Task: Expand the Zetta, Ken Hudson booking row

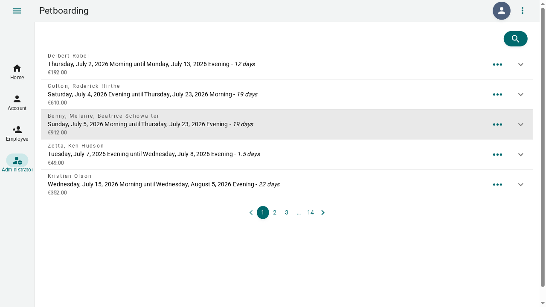Action: [x=520, y=154]
